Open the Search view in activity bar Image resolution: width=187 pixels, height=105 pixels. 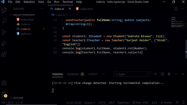4,21
